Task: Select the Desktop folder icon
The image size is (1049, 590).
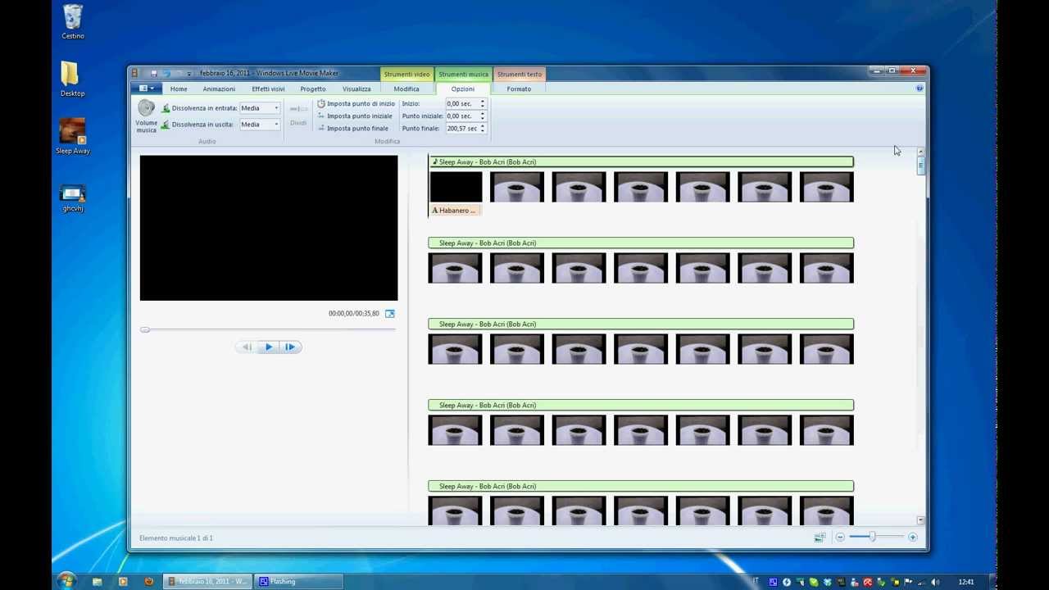Action: coord(72,79)
